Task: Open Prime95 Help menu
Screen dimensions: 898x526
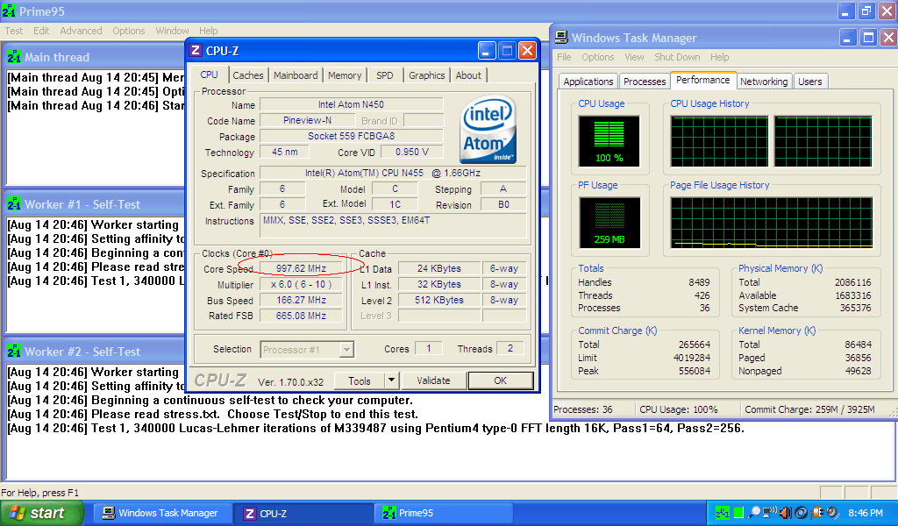Action: coord(209,31)
